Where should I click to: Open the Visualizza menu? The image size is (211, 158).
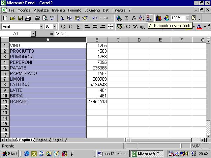point(41,10)
